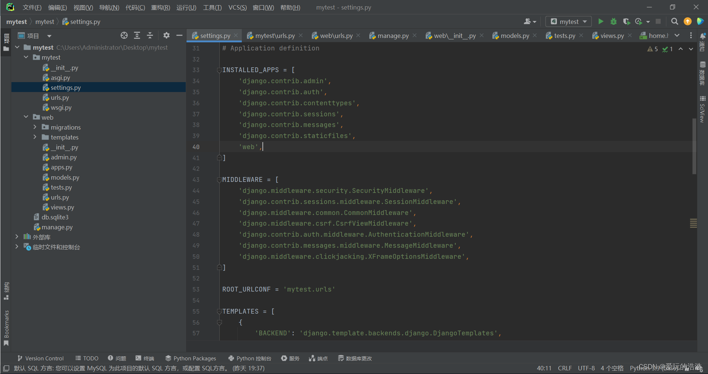The image size is (708, 374).
Task: Run with coverage shield icon
Action: click(626, 21)
